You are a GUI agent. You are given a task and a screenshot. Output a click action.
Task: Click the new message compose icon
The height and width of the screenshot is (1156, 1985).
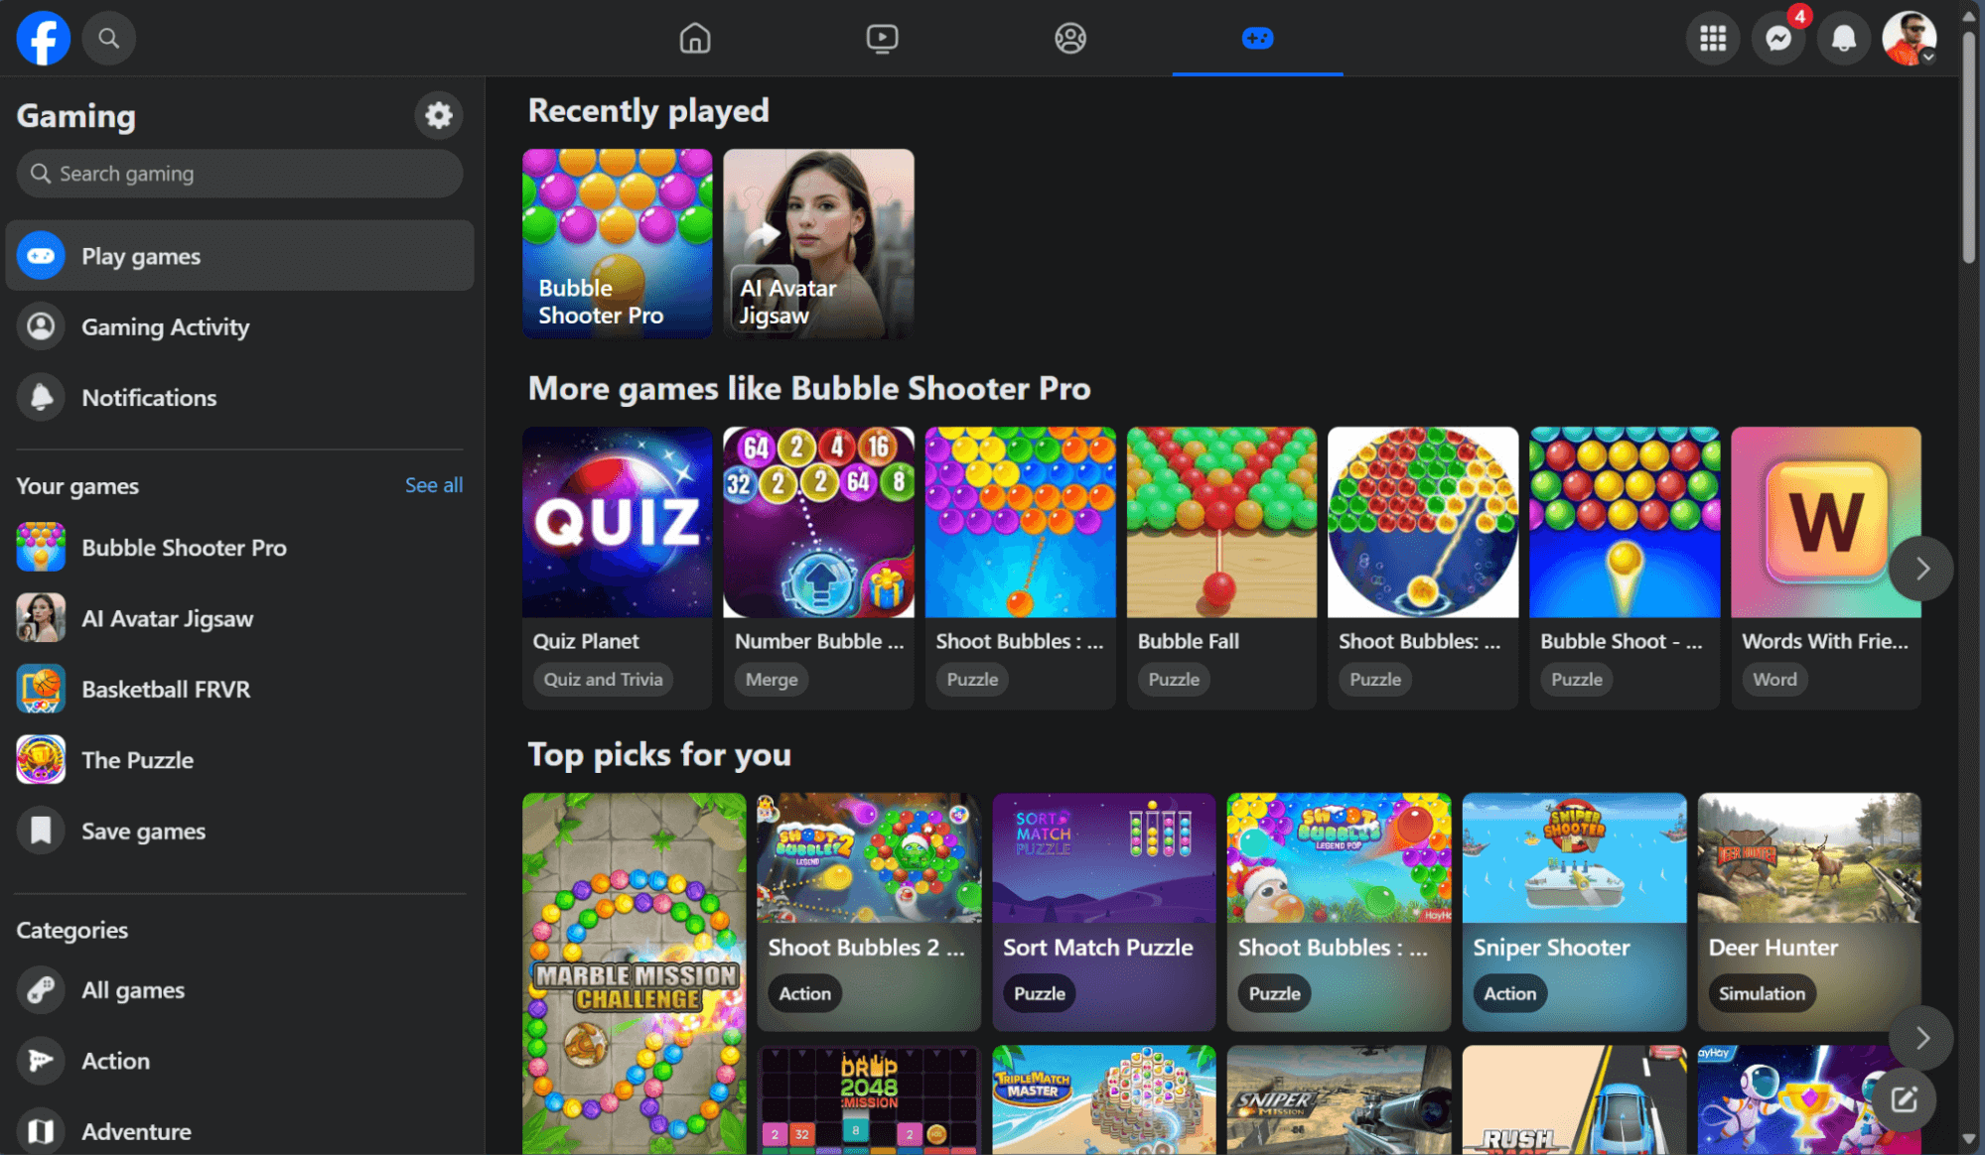tap(1903, 1098)
